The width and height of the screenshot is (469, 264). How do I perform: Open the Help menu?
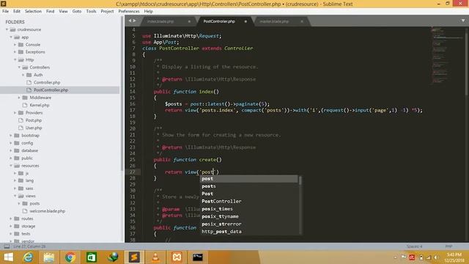pyautogui.click(x=148, y=11)
